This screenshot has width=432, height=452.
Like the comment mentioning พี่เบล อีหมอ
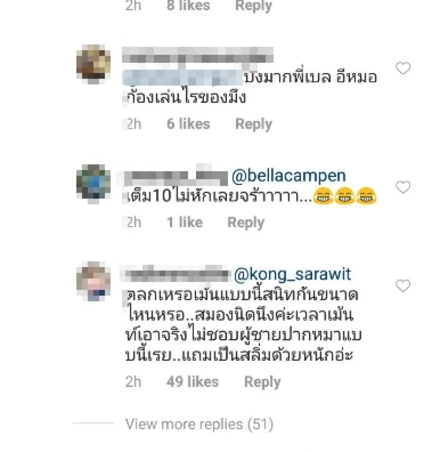tap(403, 68)
